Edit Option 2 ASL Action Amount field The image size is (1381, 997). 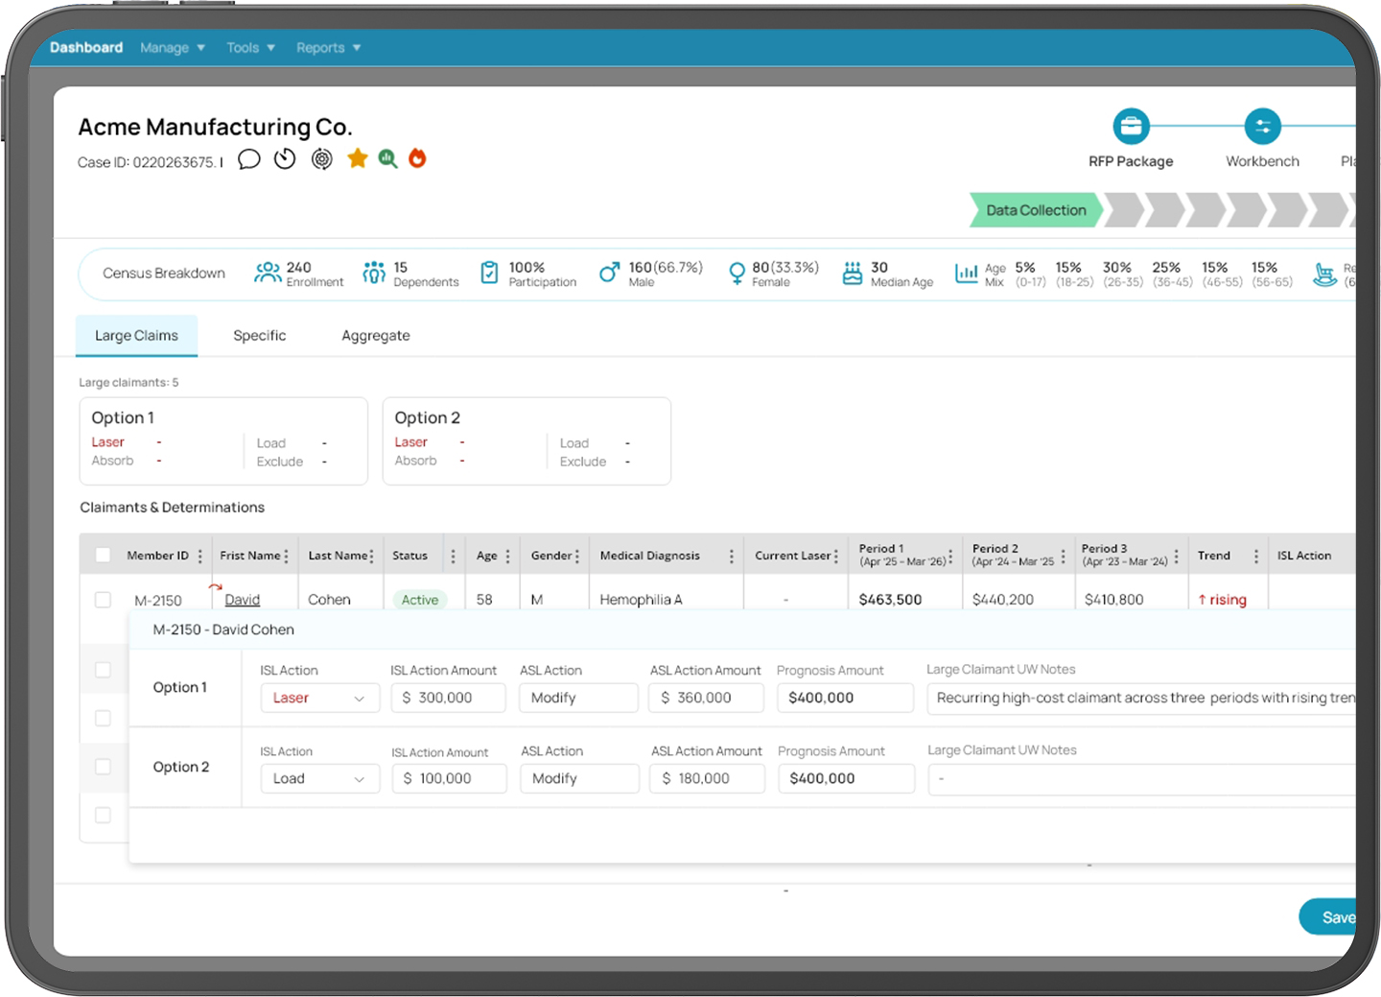(708, 778)
